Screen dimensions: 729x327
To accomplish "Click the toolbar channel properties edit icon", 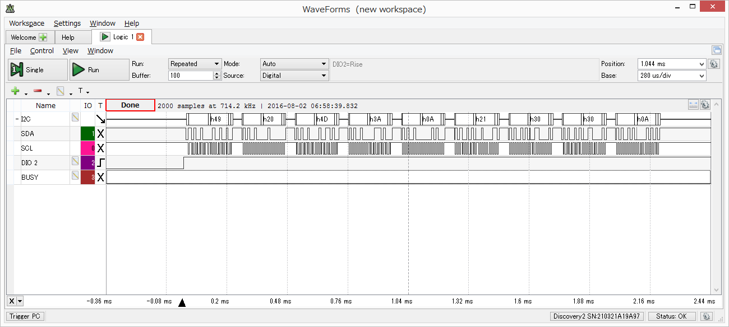I will tap(61, 91).
